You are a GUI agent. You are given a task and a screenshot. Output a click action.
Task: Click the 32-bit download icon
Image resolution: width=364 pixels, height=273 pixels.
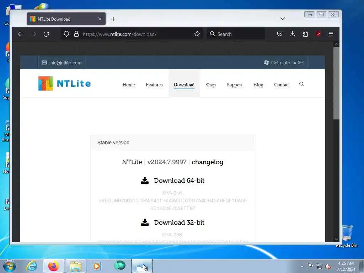click(145, 222)
